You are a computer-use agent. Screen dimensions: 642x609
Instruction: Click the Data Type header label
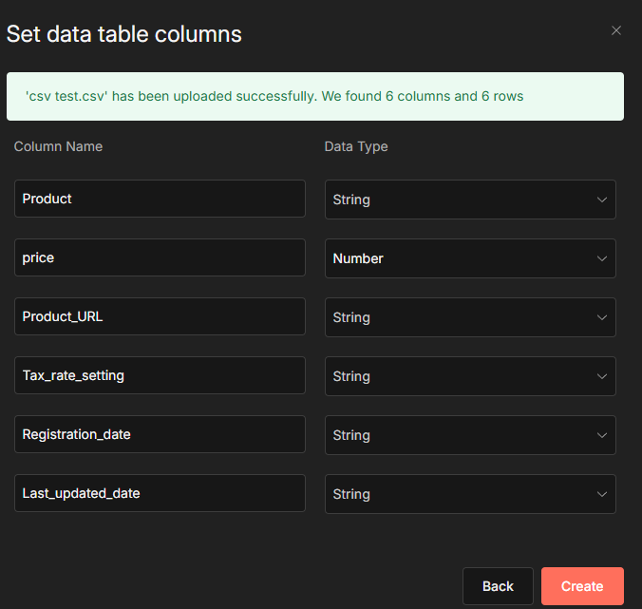pyautogui.click(x=356, y=146)
